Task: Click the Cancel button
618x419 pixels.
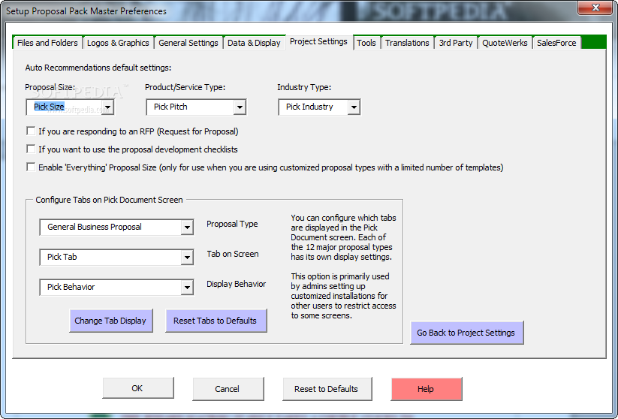Action: [228, 389]
